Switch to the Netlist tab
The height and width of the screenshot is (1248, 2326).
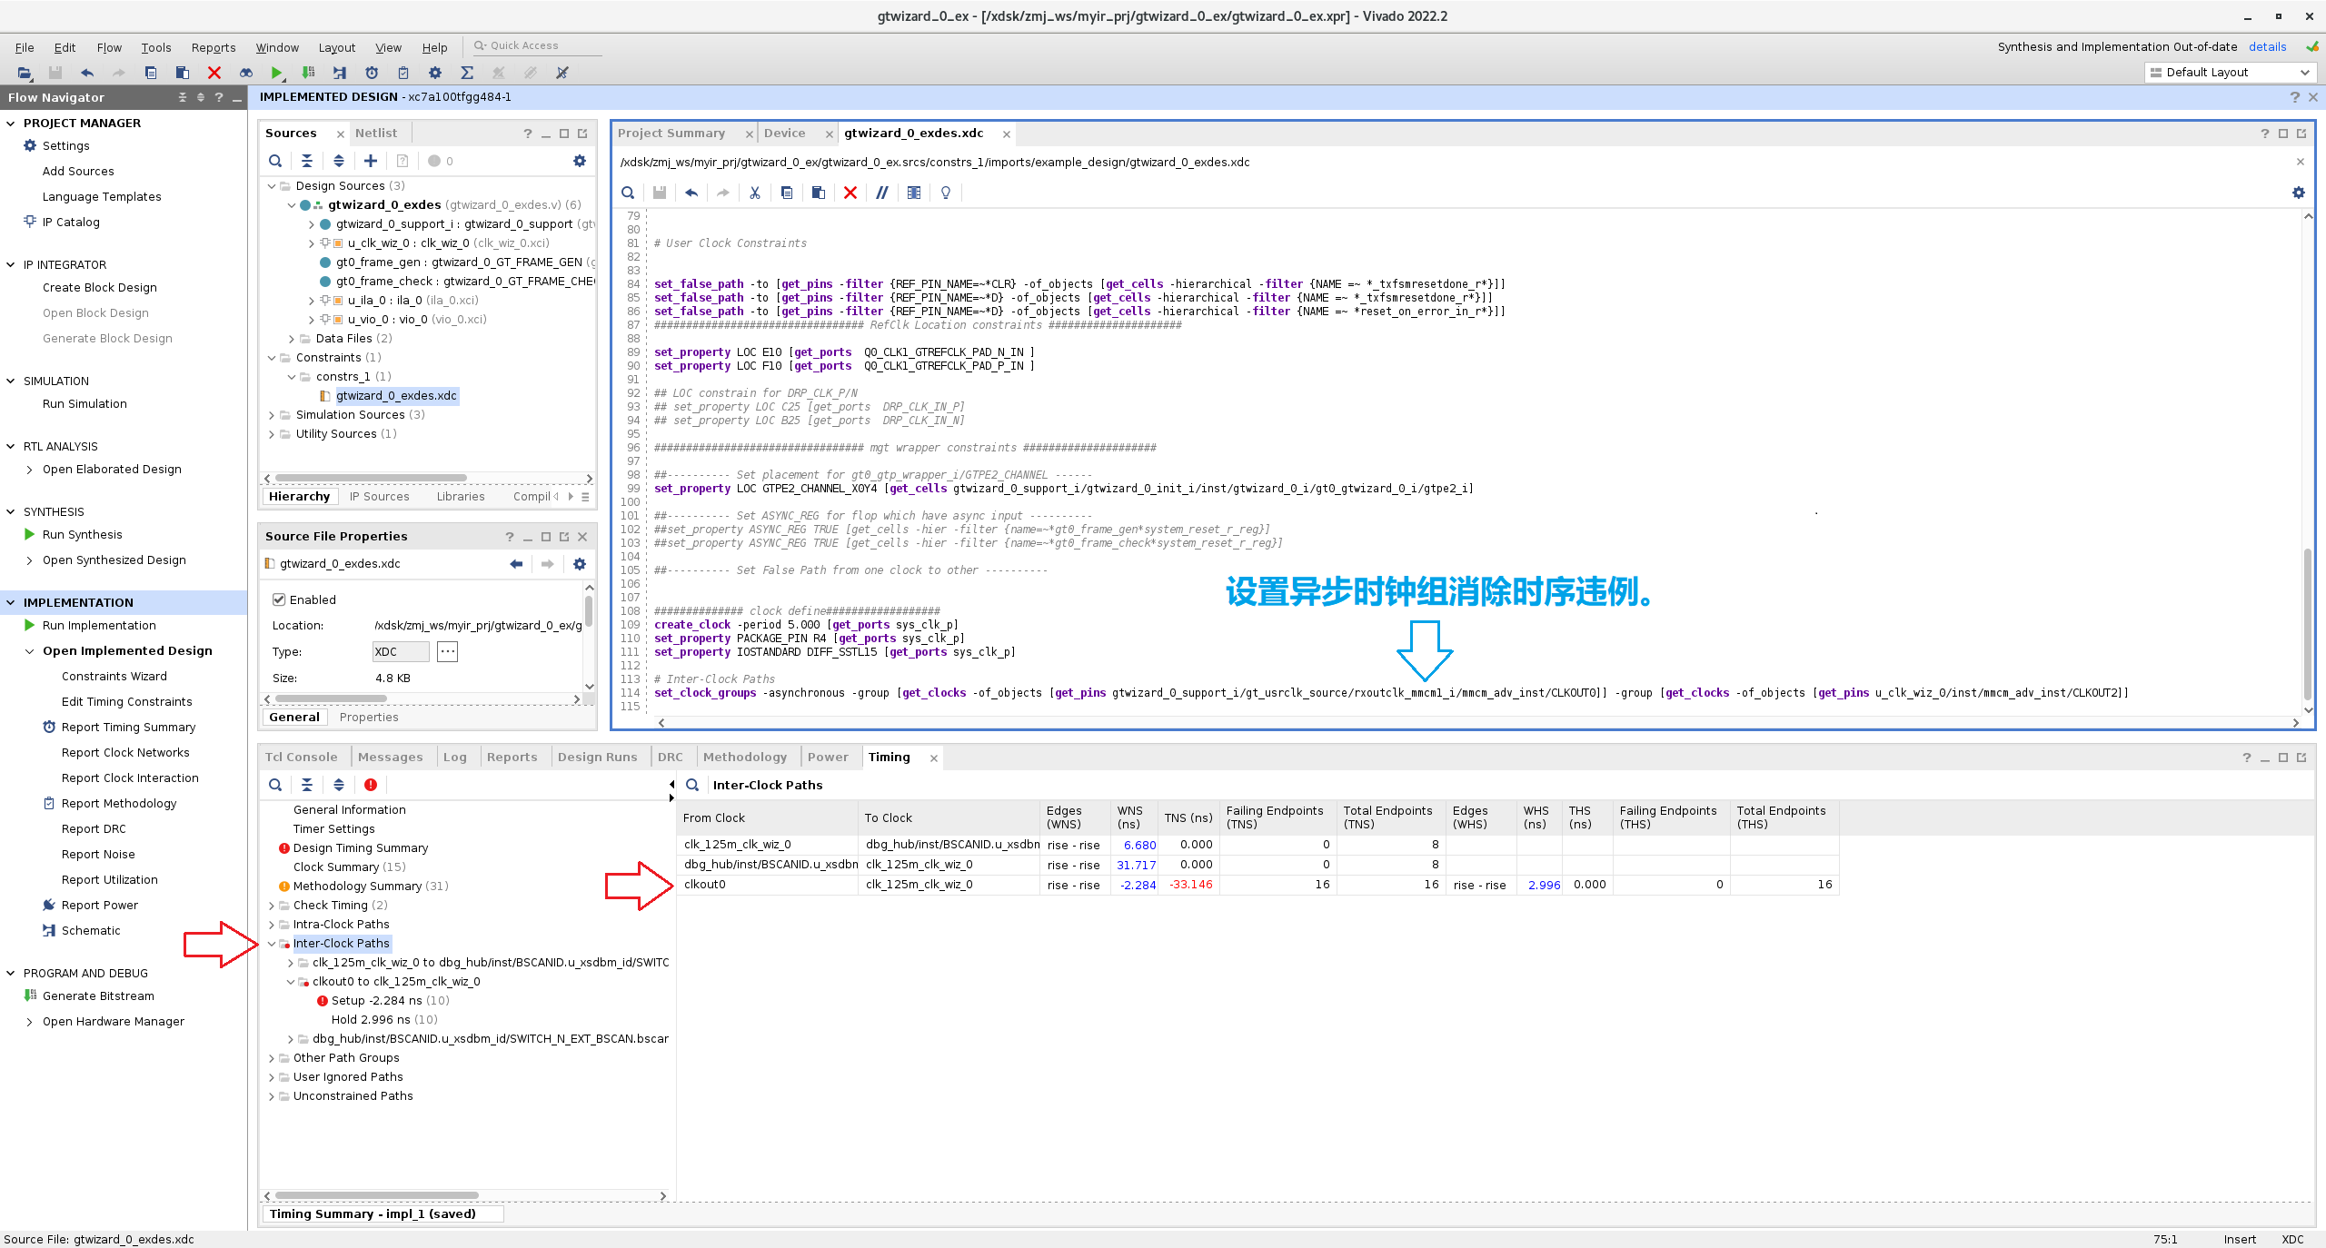[x=376, y=133]
